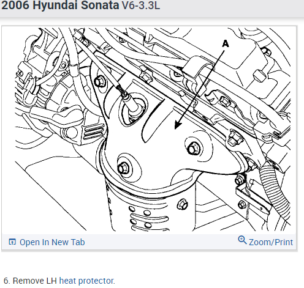Follow the heat protector hyperlink
Image resolution: width=304 pixels, height=288 pixels.
pos(87,281)
